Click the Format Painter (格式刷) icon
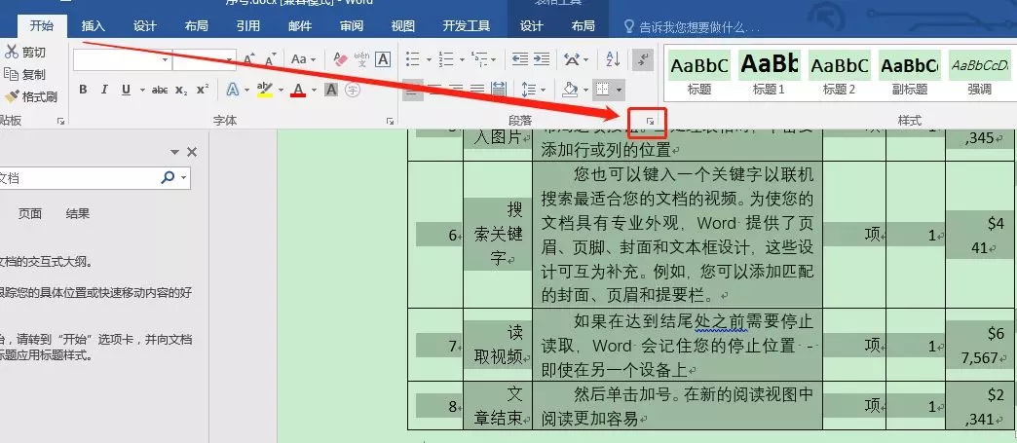 point(12,96)
